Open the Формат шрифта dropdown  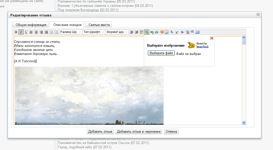coord(117,32)
